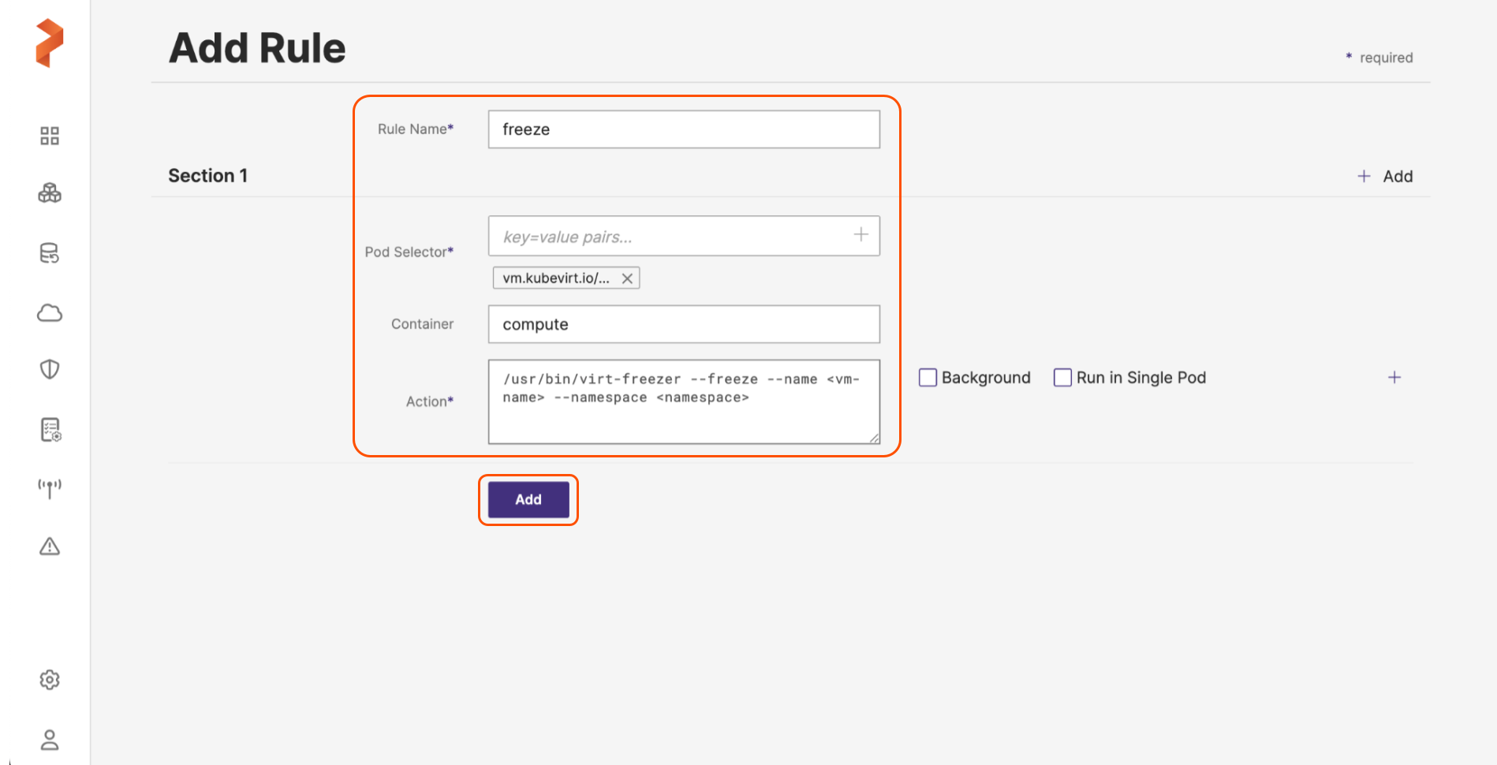1497x765 pixels.
Task: Click plus in the Pod Selector field
Action: coord(860,235)
